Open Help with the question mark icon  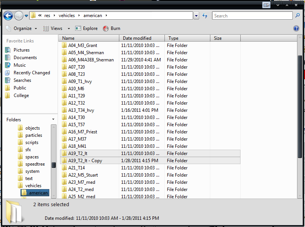click(296, 28)
